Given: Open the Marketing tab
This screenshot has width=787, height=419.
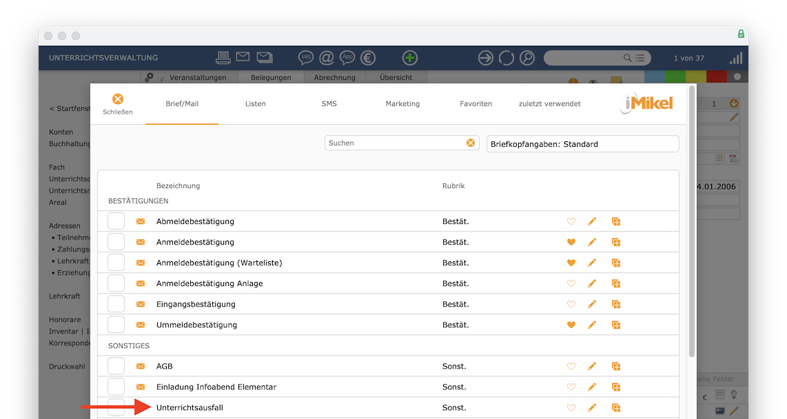Looking at the screenshot, I should (402, 104).
